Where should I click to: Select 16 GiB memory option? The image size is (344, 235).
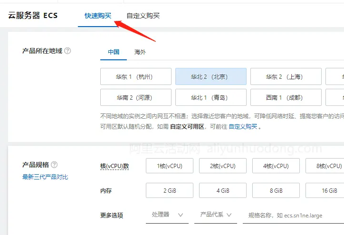pyautogui.click(x=325, y=190)
